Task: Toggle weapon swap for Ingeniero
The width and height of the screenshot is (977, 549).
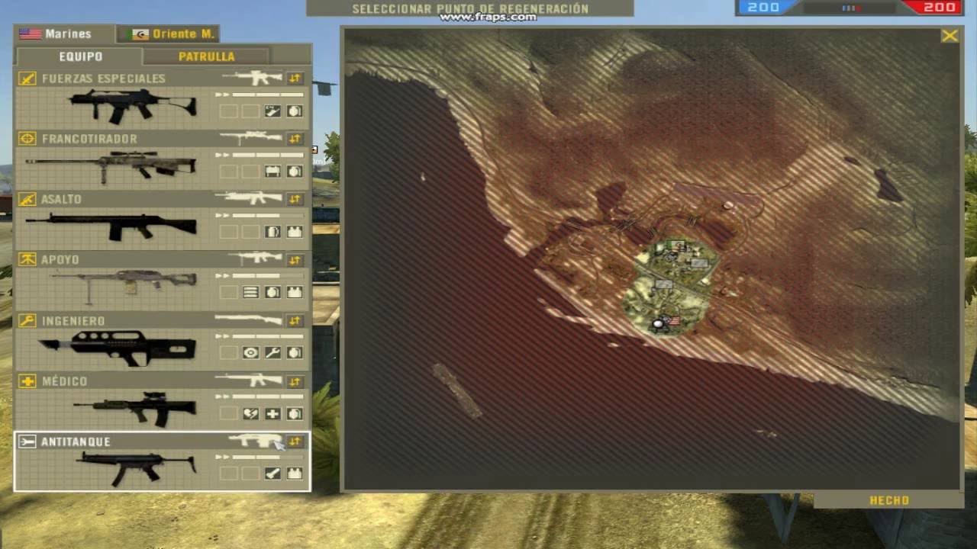Action: pyautogui.click(x=295, y=320)
